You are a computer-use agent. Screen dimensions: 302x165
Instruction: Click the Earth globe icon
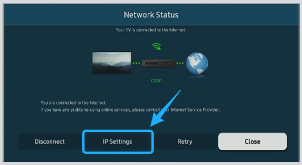pos(197,63)
